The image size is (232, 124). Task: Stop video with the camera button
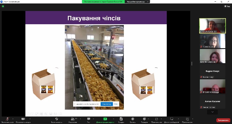click(x=23, y=120)
